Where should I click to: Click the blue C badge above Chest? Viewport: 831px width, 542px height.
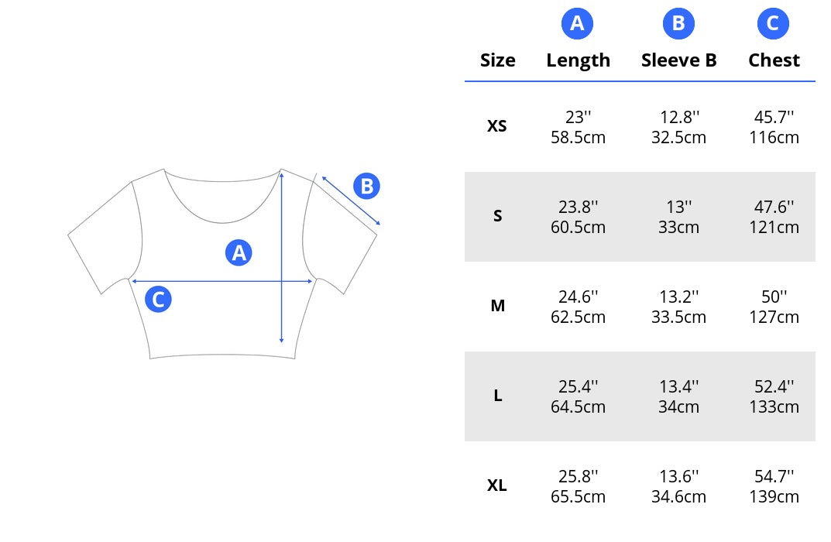point(773,23)
